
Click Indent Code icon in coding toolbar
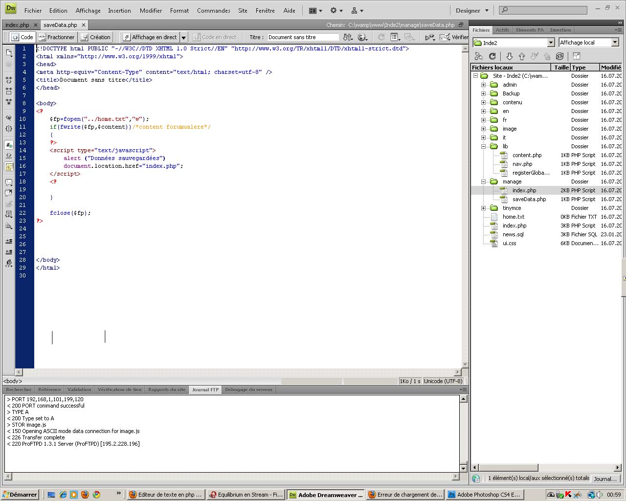coord(9,241)
